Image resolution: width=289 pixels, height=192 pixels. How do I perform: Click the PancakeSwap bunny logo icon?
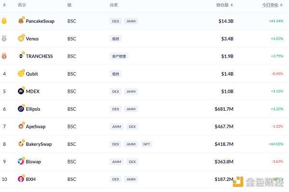[21, 21]
